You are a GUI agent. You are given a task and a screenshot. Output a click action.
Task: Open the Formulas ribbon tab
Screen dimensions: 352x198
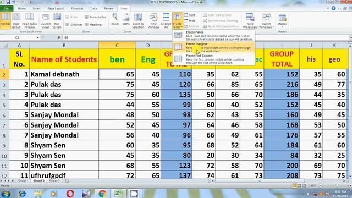(x=77, y=9)
